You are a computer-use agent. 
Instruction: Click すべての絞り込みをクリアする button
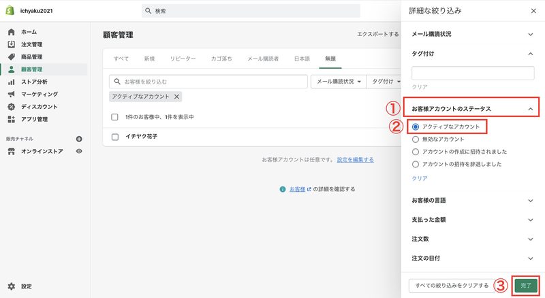coord(452,286)
